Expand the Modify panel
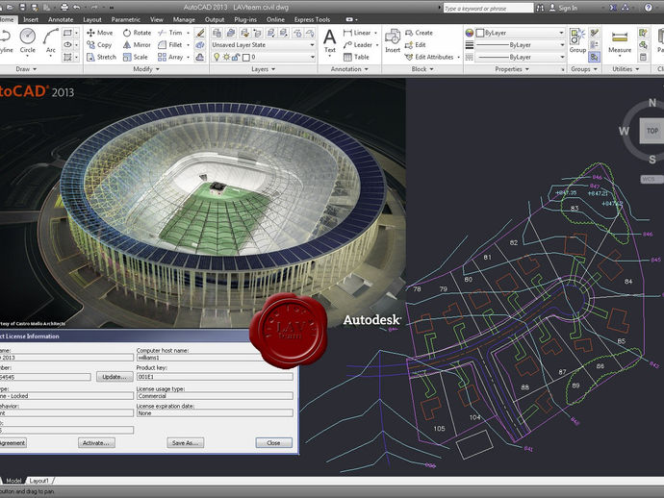Image resolution: width=664 pixels, height=498 pixels. pyautogui.click(x=146, y=69)
